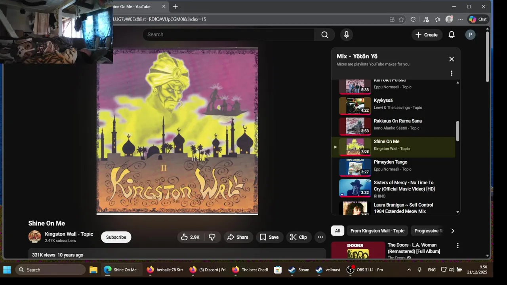Open more actions ellipsis below the video
Viewport: 507px width, 285px height.
320,237
